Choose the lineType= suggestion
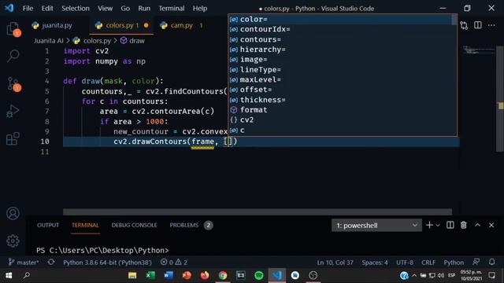504x283 pixels. 340,70
